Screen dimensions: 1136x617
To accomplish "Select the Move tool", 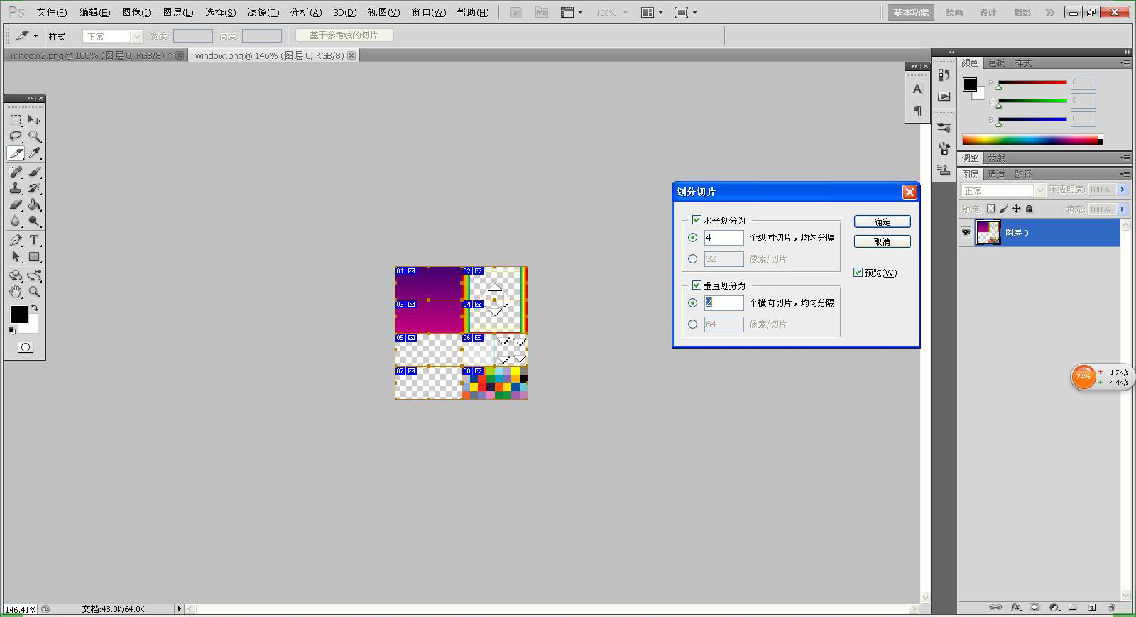I will point(34,120).
